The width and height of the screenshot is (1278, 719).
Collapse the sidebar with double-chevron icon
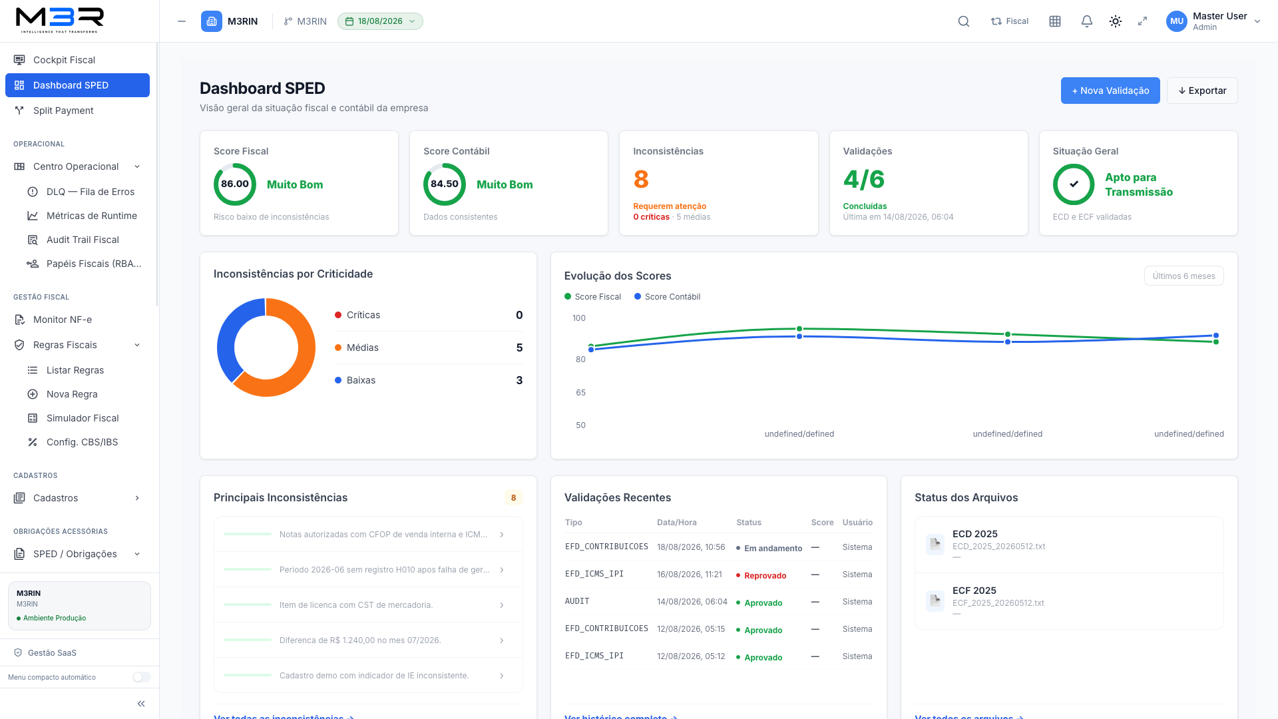(141, 704)
